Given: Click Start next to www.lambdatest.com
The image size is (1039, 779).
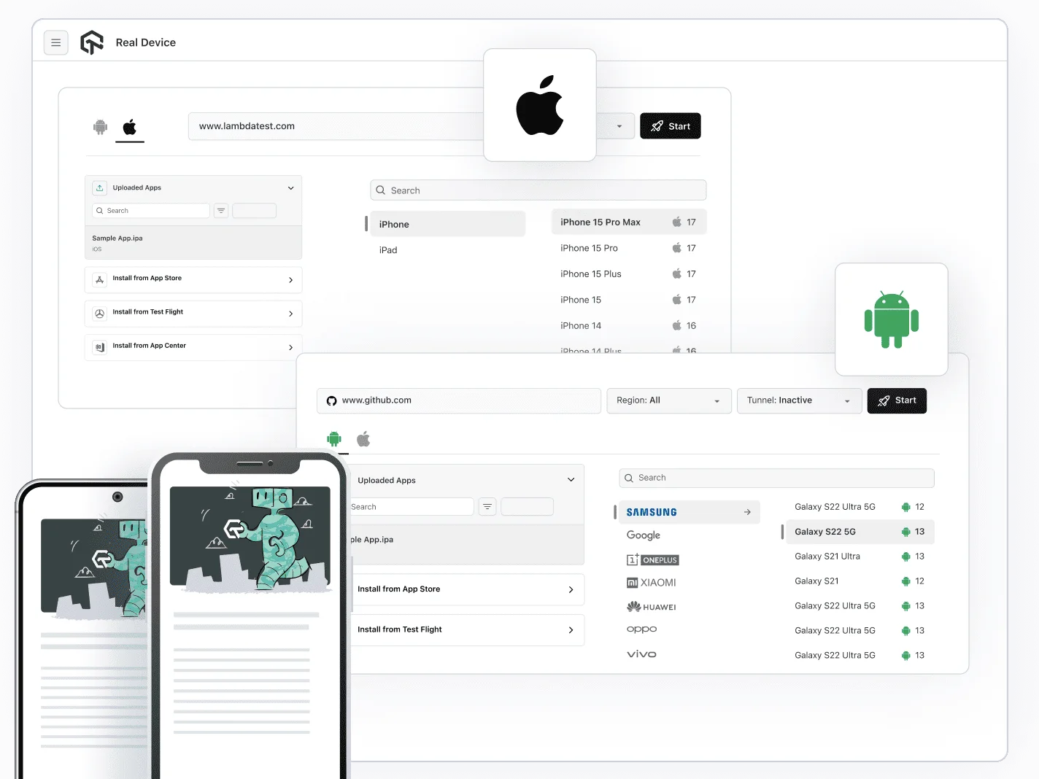Looking at the screenshot, I should coord(670,125).
